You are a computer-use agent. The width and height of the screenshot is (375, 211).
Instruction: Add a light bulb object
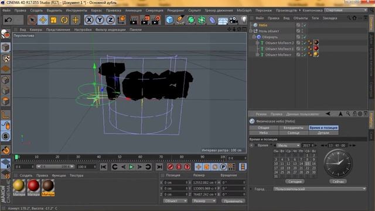tap(244, 20)
